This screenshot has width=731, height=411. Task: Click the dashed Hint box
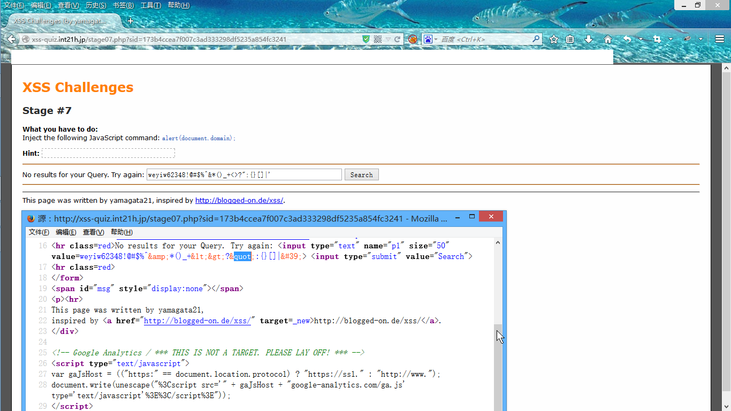tap(108, 153)
